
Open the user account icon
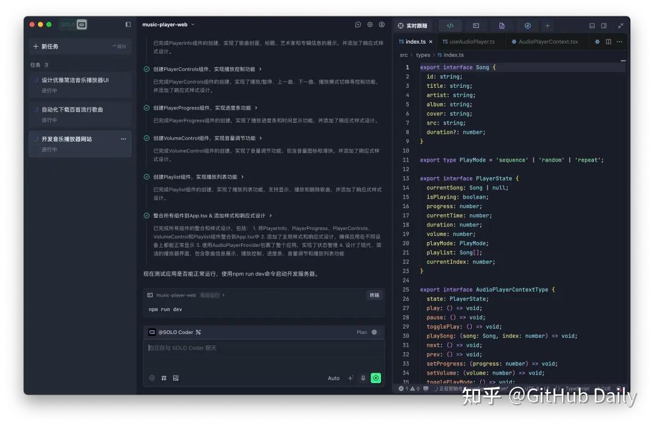coord(381,25)
